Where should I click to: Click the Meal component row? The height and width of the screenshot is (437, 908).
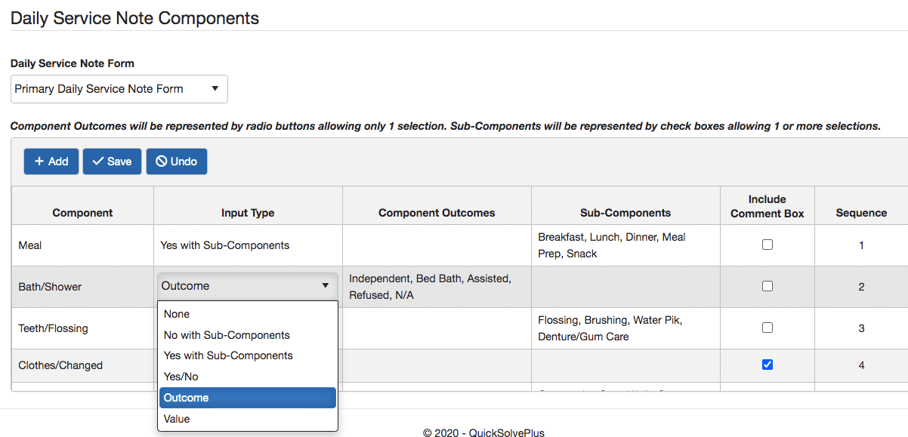[82, 245]
